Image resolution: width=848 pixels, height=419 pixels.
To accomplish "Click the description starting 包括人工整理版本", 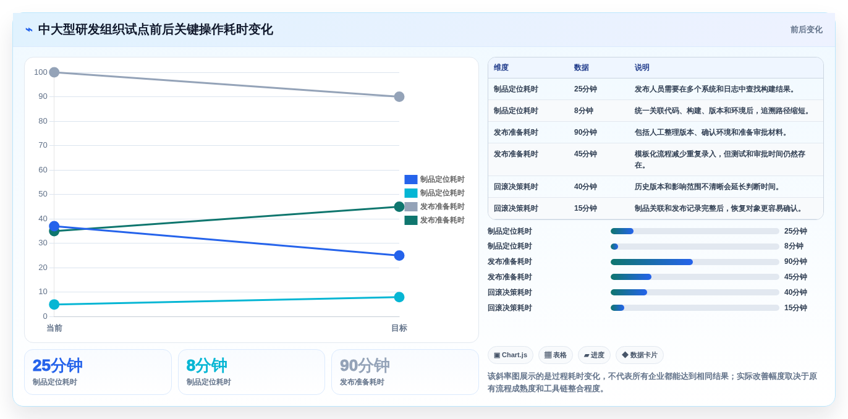I will coord(712,132).
